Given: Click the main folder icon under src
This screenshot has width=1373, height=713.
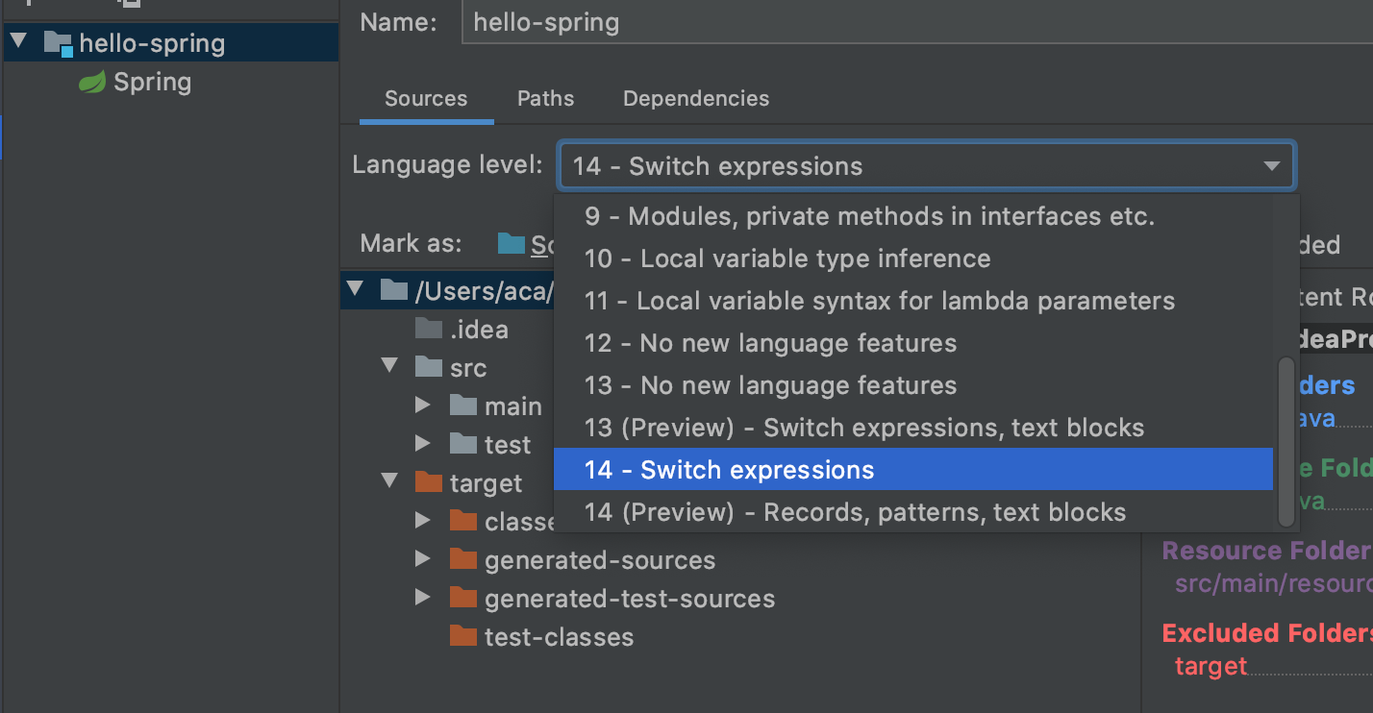Looking at the screenshot, I should coord(463,406).
